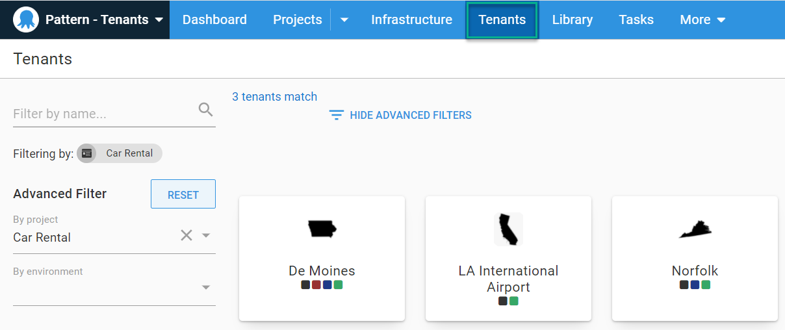Click the Car Rental project chip icon
Viewport: 785px width, 330px height.
click(x=86, y=153)
